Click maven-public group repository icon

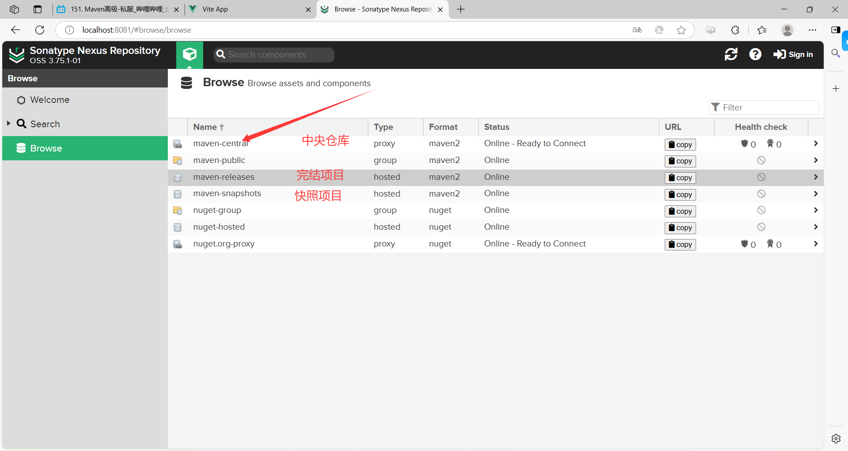[178, 161]
